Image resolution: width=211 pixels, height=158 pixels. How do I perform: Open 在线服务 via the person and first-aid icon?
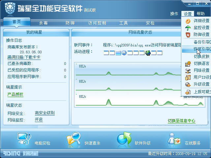point(174,139)
